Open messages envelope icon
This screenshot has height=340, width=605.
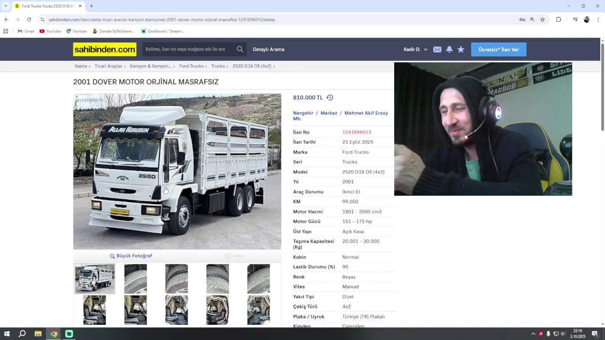[x=437, y=50]
